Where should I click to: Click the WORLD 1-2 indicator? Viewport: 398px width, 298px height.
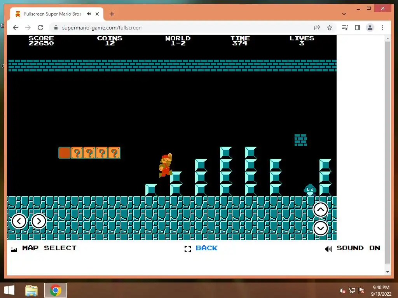178,40
